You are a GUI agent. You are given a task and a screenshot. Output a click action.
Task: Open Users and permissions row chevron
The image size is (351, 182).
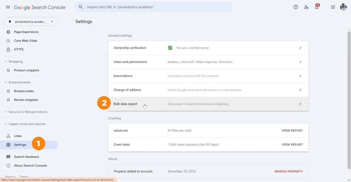pyautogui.click(x=300, y=62)
